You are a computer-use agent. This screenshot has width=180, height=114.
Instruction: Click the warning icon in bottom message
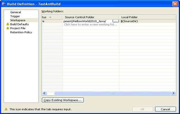click(x=6, y=109)
